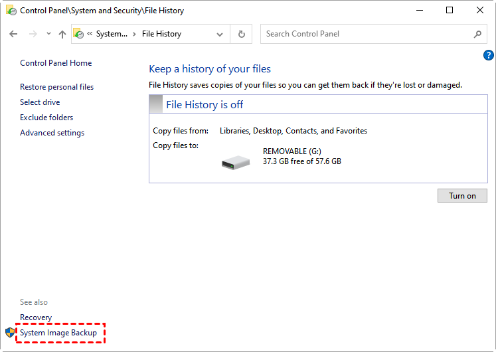
Task: Click the up one level arrow
Action: click(x=62, y=34)
